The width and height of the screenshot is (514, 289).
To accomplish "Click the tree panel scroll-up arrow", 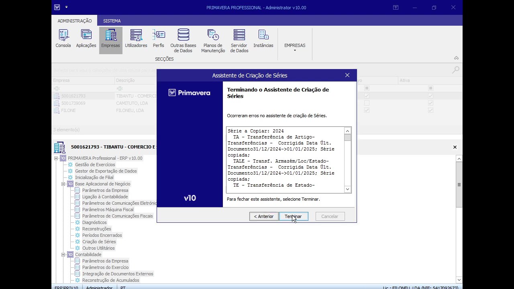I will coord(459,159).
